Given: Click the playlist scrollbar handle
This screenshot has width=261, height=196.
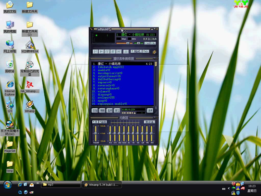Looking at the screenshot, I should (x=156, y=64).
